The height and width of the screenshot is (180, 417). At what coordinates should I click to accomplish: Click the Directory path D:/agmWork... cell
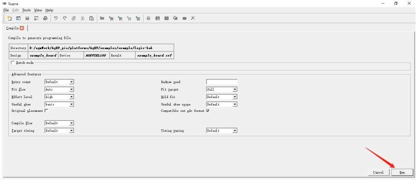(101, 48)
